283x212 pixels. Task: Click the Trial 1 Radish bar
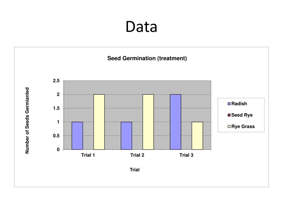pos(77,136)
